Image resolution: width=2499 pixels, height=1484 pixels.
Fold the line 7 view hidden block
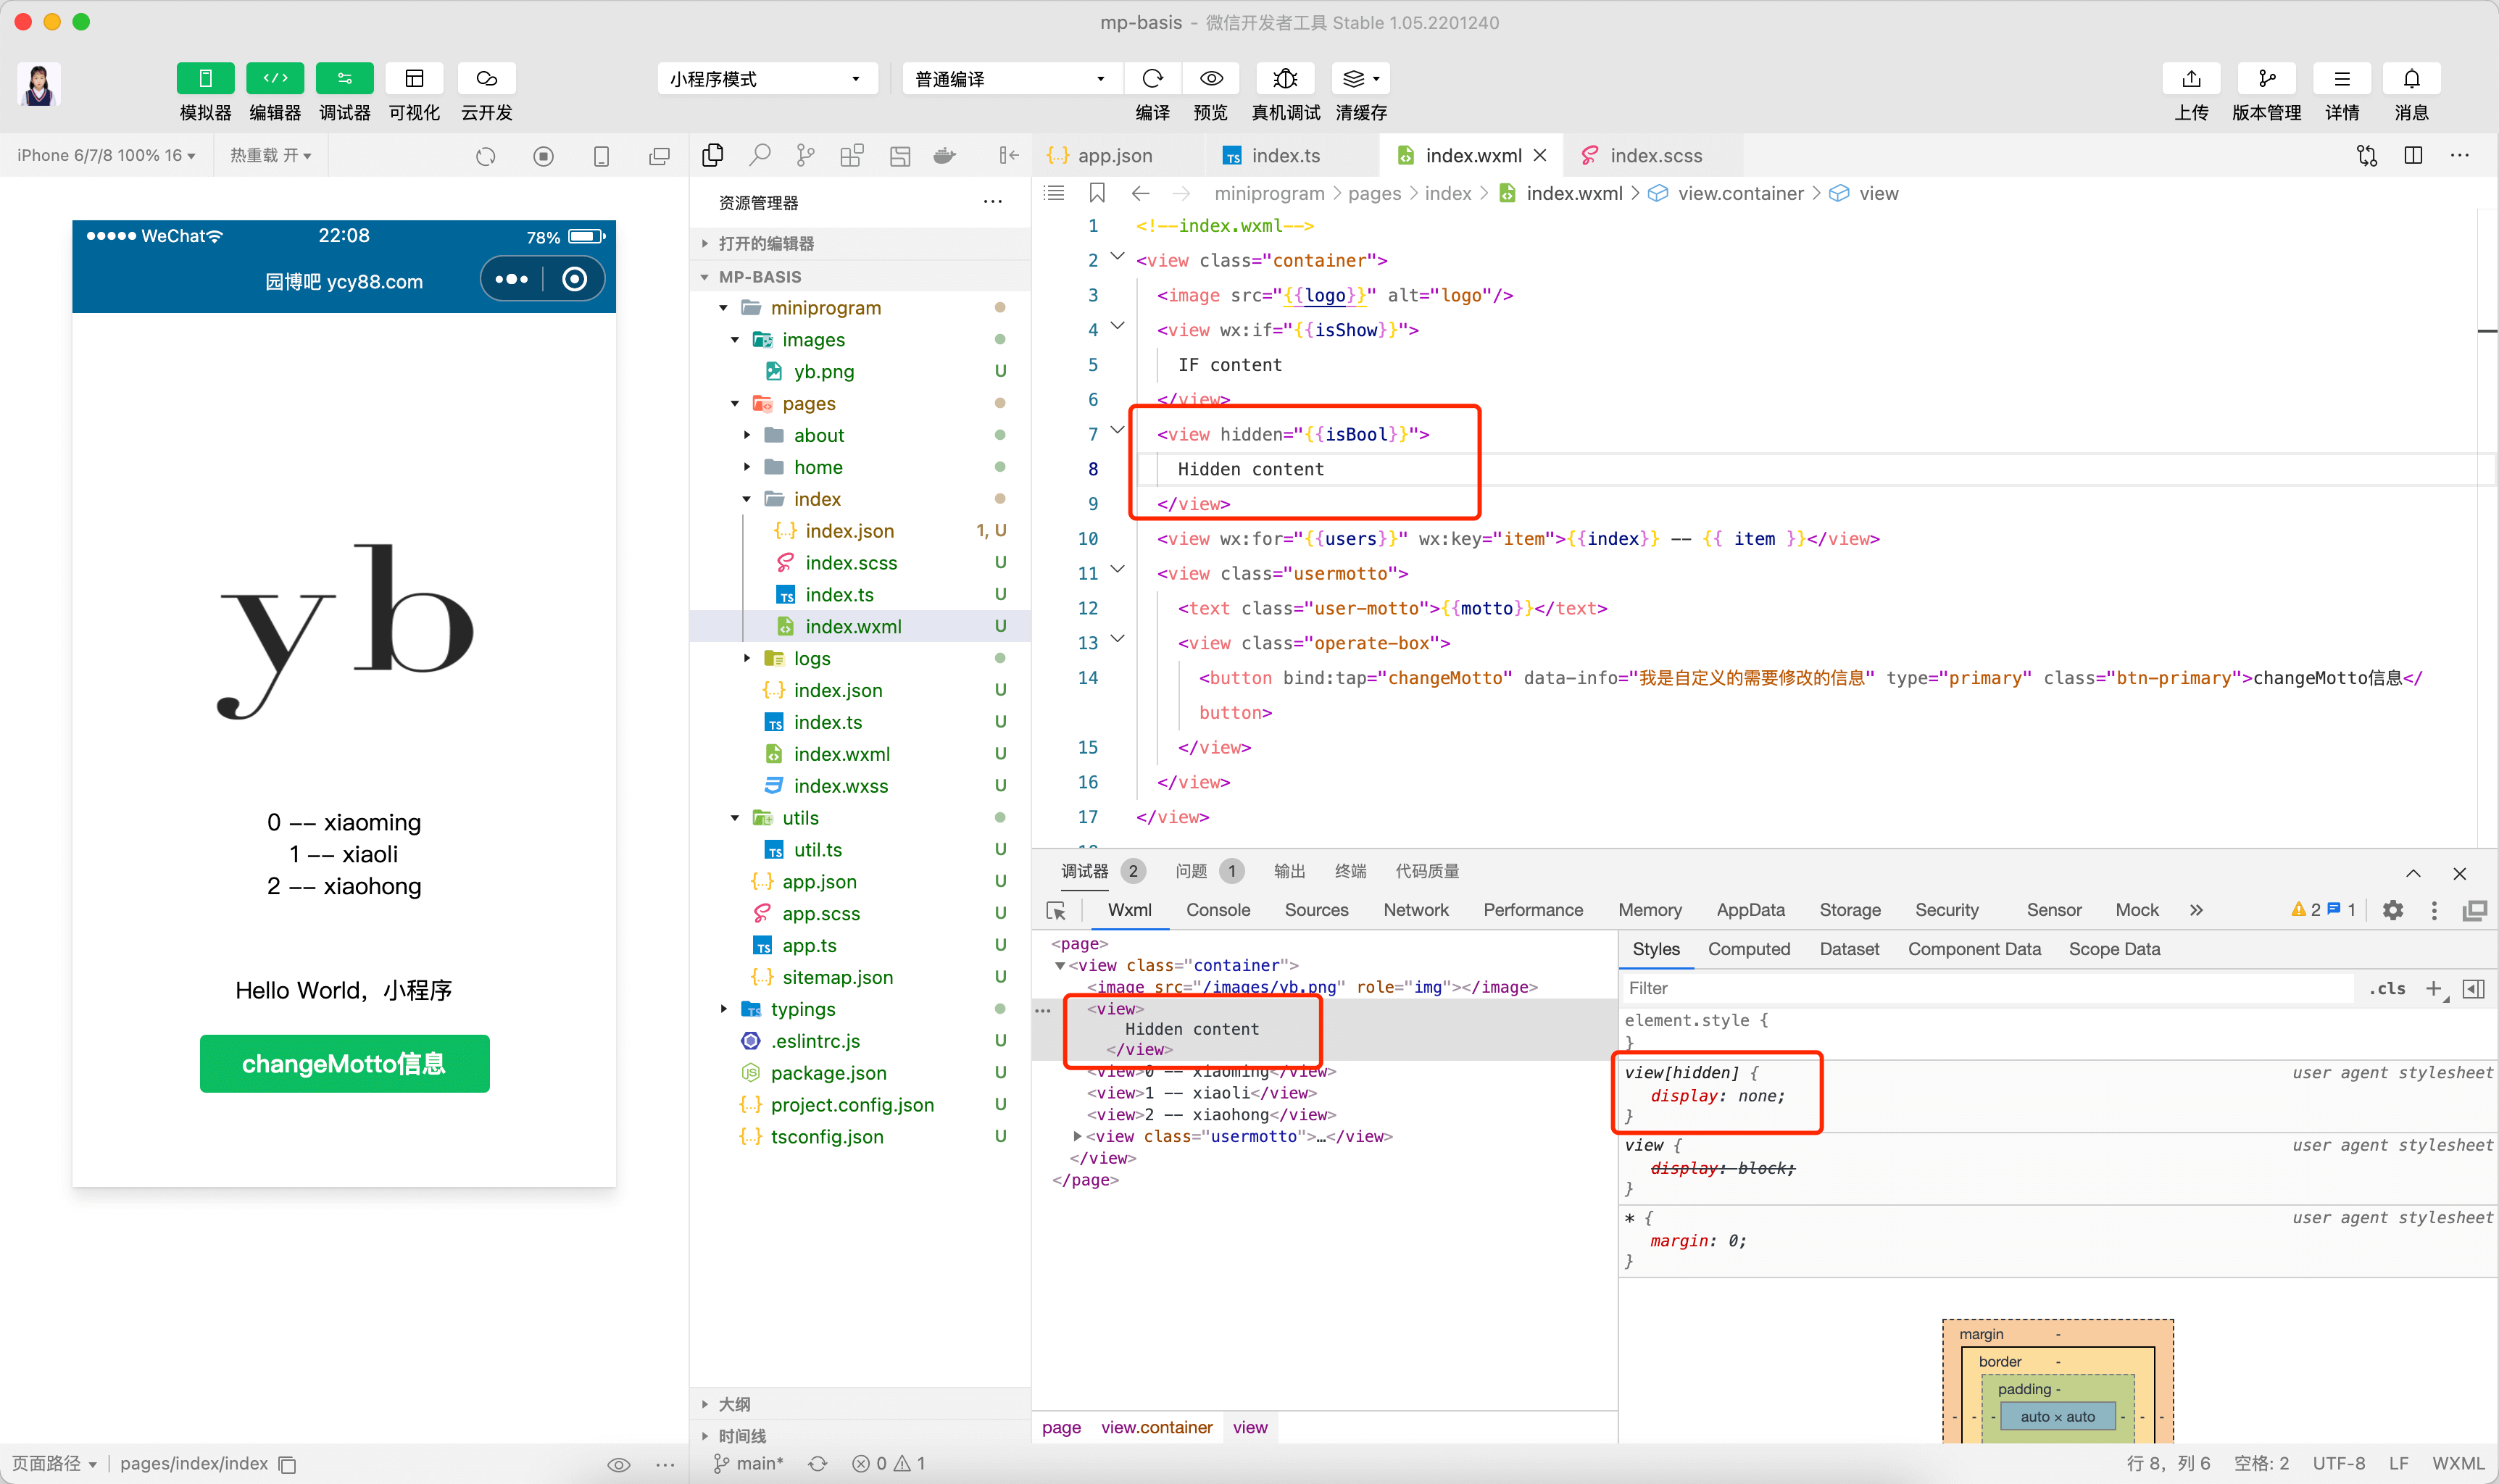pyautogui.click(x=1118, y=431)
